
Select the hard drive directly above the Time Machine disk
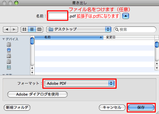[9, 61]
